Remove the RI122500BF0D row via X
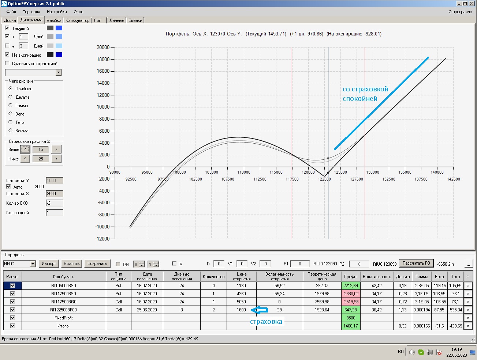The image size is (477, 360). (467, 310)
